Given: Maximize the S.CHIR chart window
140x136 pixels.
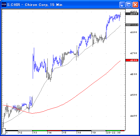Looking at the screenshot, I should (x=129, y=5).
